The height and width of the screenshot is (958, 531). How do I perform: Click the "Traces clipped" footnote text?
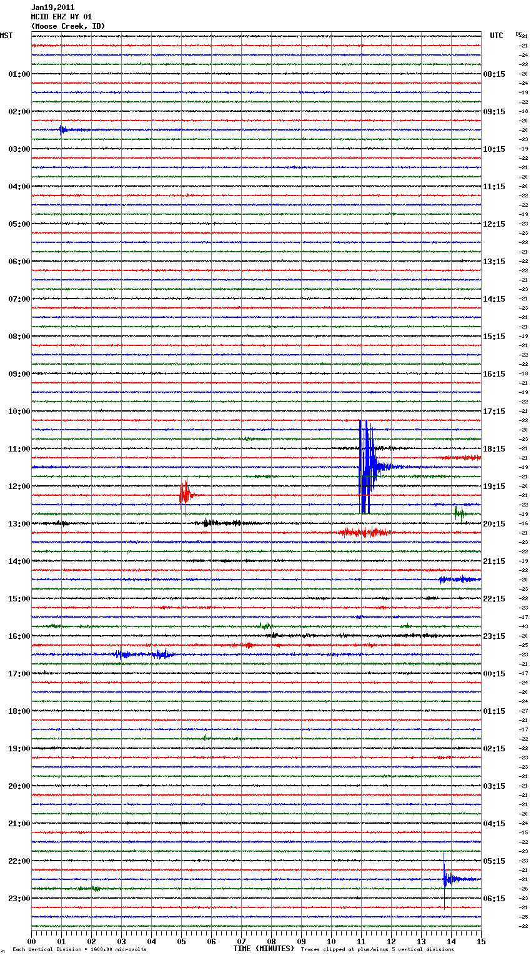377,949
